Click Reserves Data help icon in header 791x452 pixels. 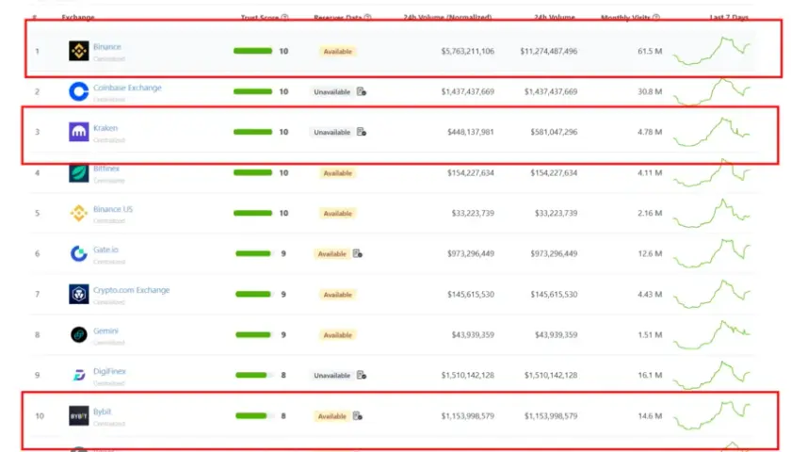(368, 17)
